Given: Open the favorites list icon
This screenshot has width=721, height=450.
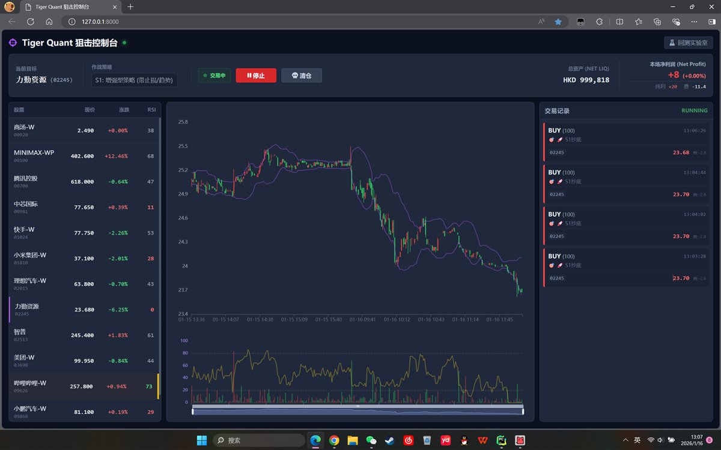Looking at the screenshot, I should click(x=638, y=22).
